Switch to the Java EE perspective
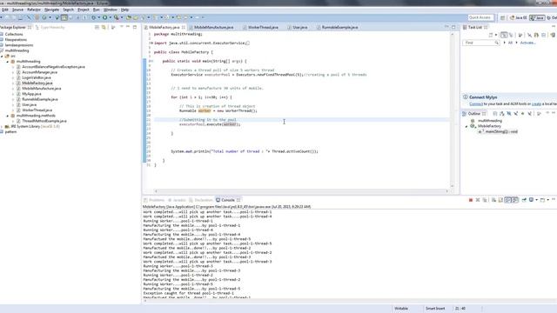Screen dimensions: 557x313 click(x=519, y=17)
